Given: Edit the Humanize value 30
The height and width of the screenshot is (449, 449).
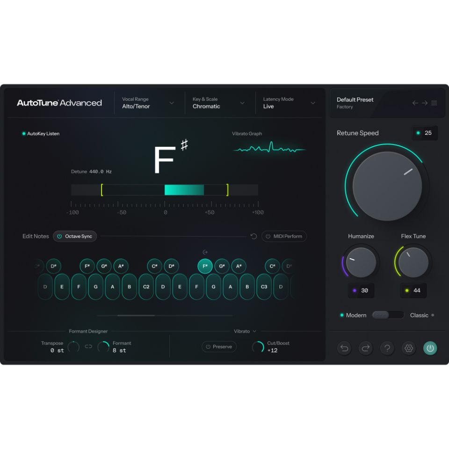Looking at the screenshot, I should pos(361,290).
